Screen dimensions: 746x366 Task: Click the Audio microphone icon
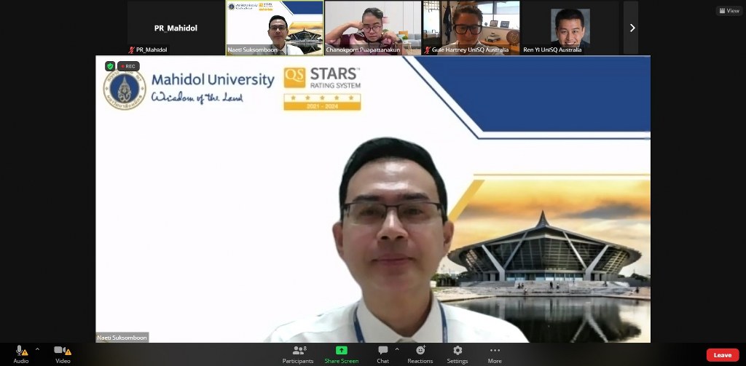point(20,351)
